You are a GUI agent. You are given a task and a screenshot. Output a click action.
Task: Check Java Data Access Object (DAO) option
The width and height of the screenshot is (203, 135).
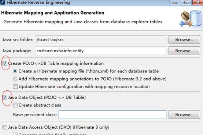[x=5, y=127]
